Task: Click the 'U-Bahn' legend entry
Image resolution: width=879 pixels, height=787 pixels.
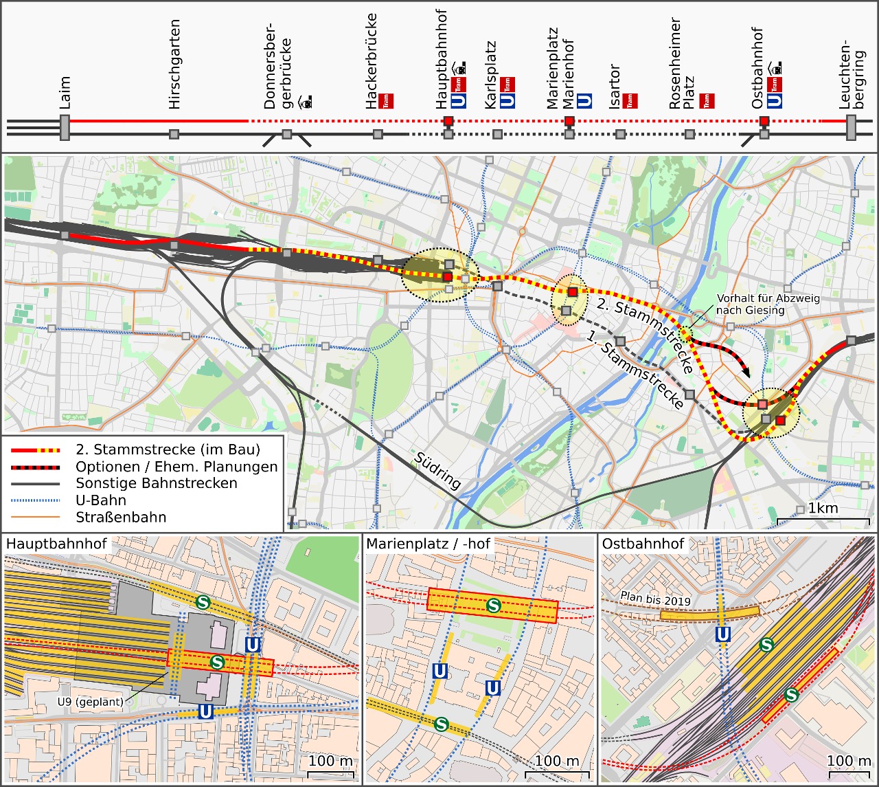Action: [x=101, y=500]
